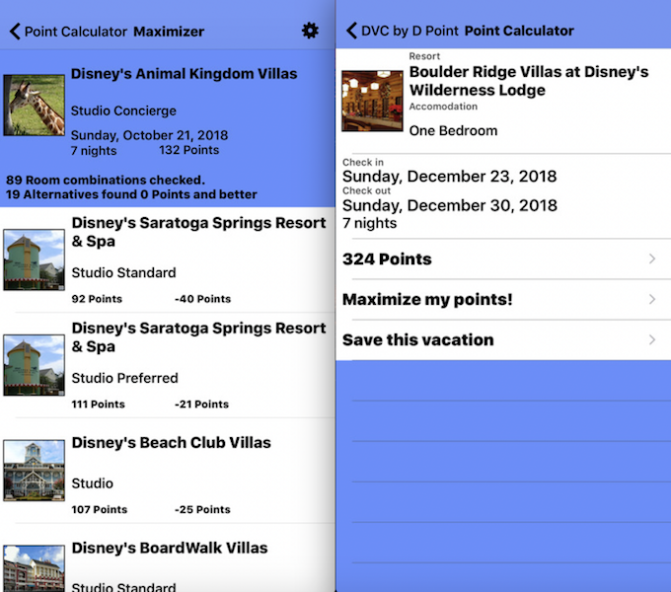Open the settings gear icon

click(310, 31)
